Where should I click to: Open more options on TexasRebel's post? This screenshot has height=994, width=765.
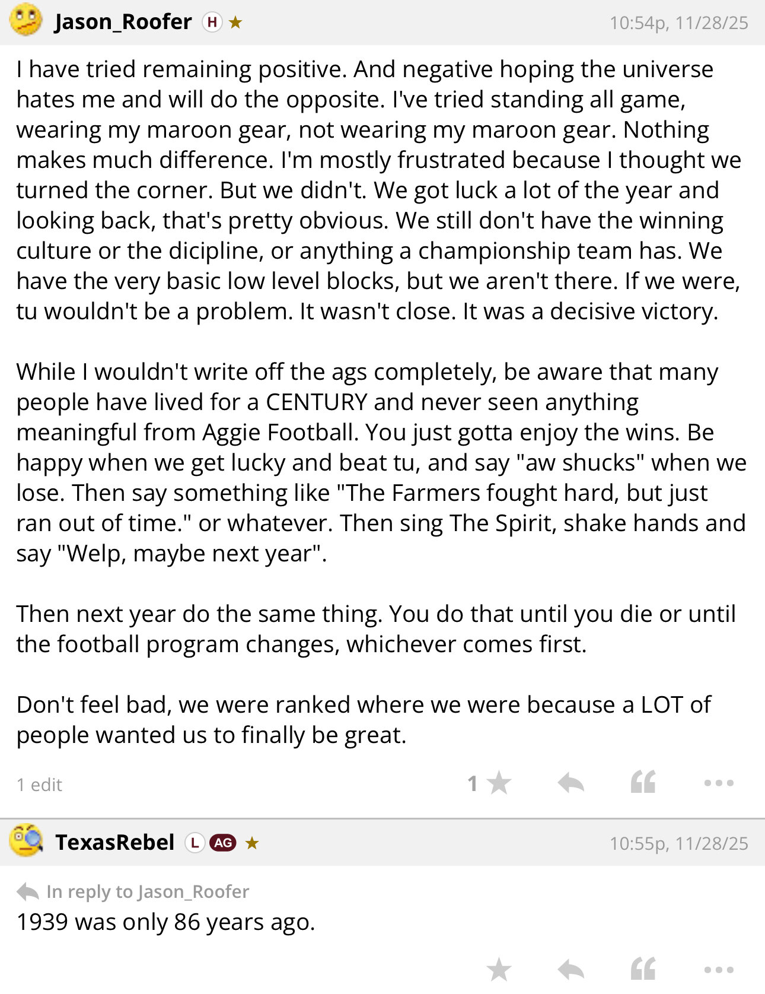pyautogui.click(x=719, y=970)
